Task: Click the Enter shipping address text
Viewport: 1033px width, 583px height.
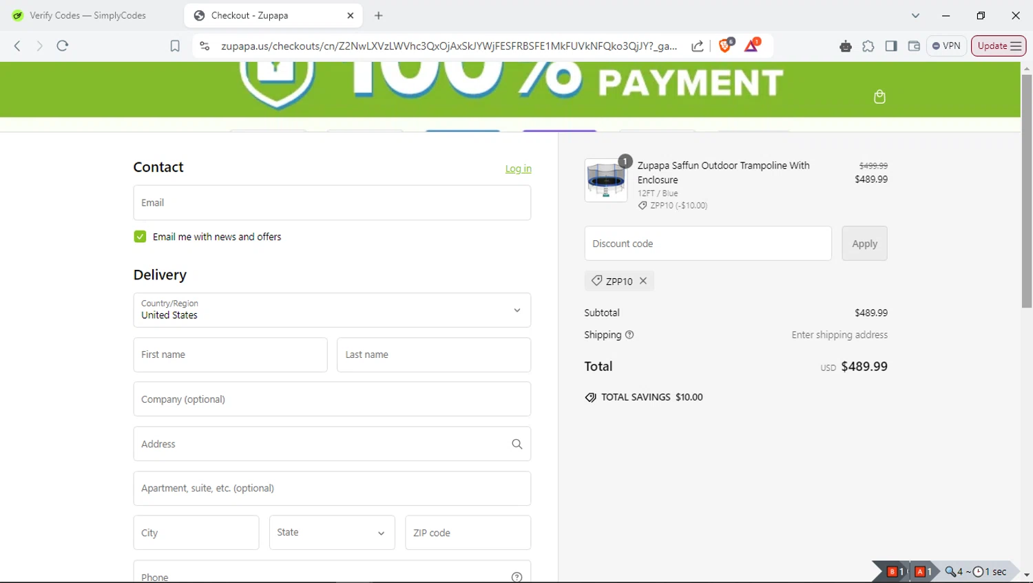Action: 839,335
